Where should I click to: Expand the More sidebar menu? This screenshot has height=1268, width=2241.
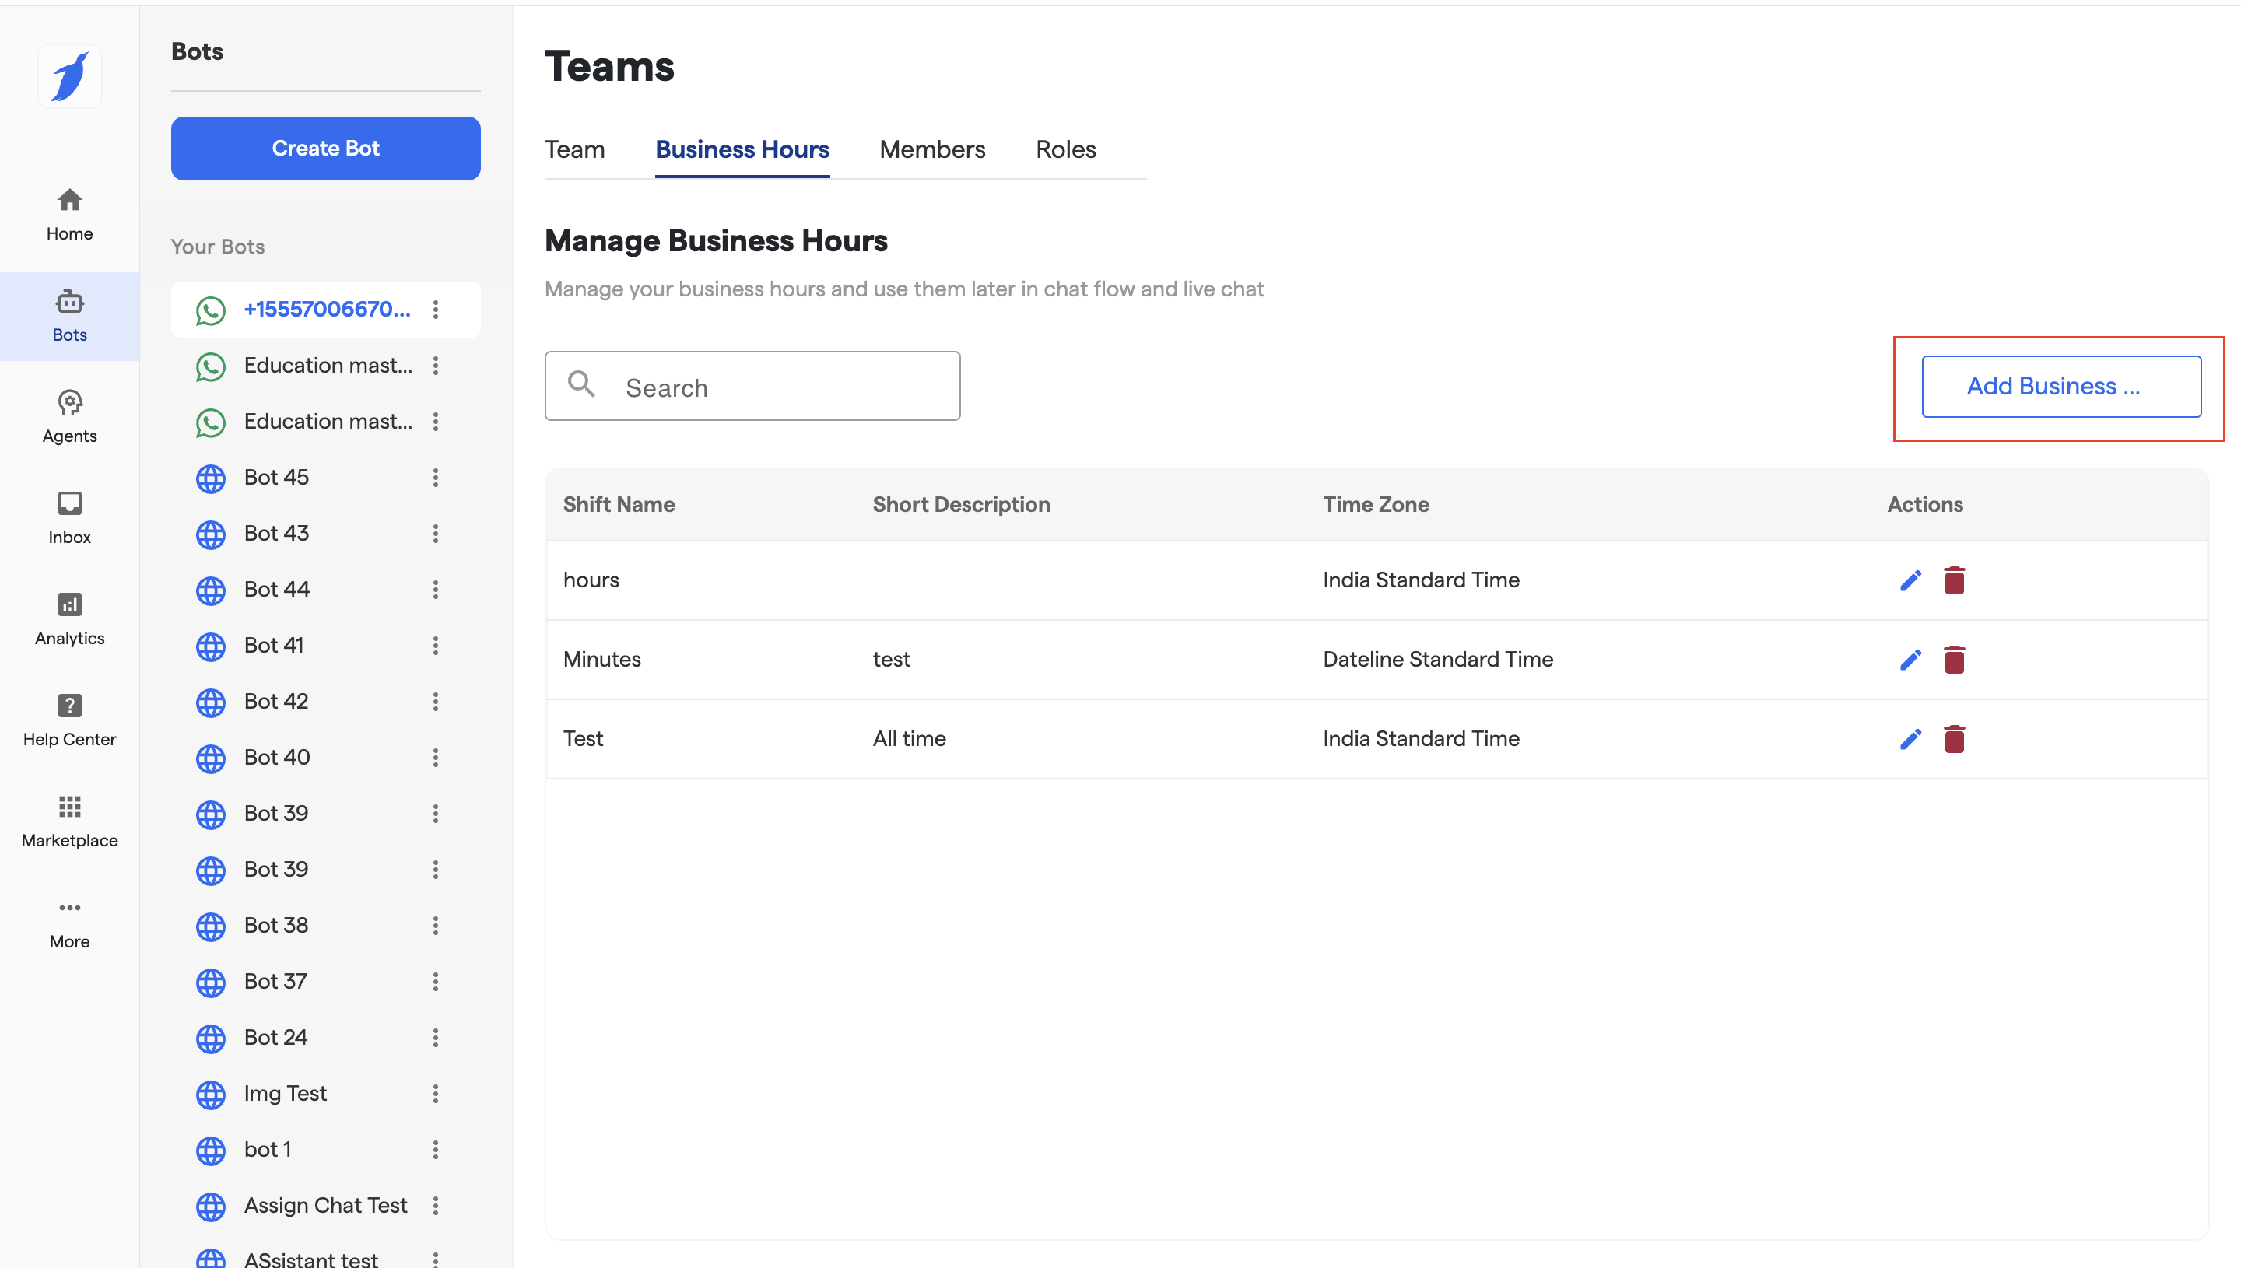tap(70, 921)
